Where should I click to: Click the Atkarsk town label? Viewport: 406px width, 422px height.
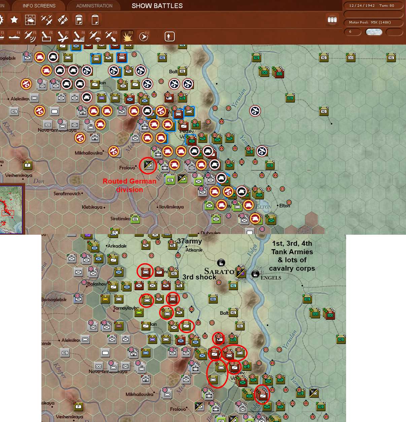(194, 250)
